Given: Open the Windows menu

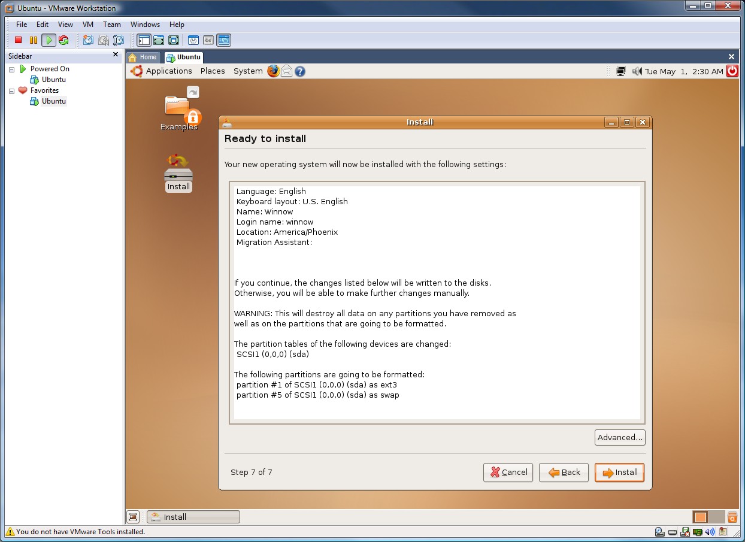Looking at the screenshot, I should (145, 25).
